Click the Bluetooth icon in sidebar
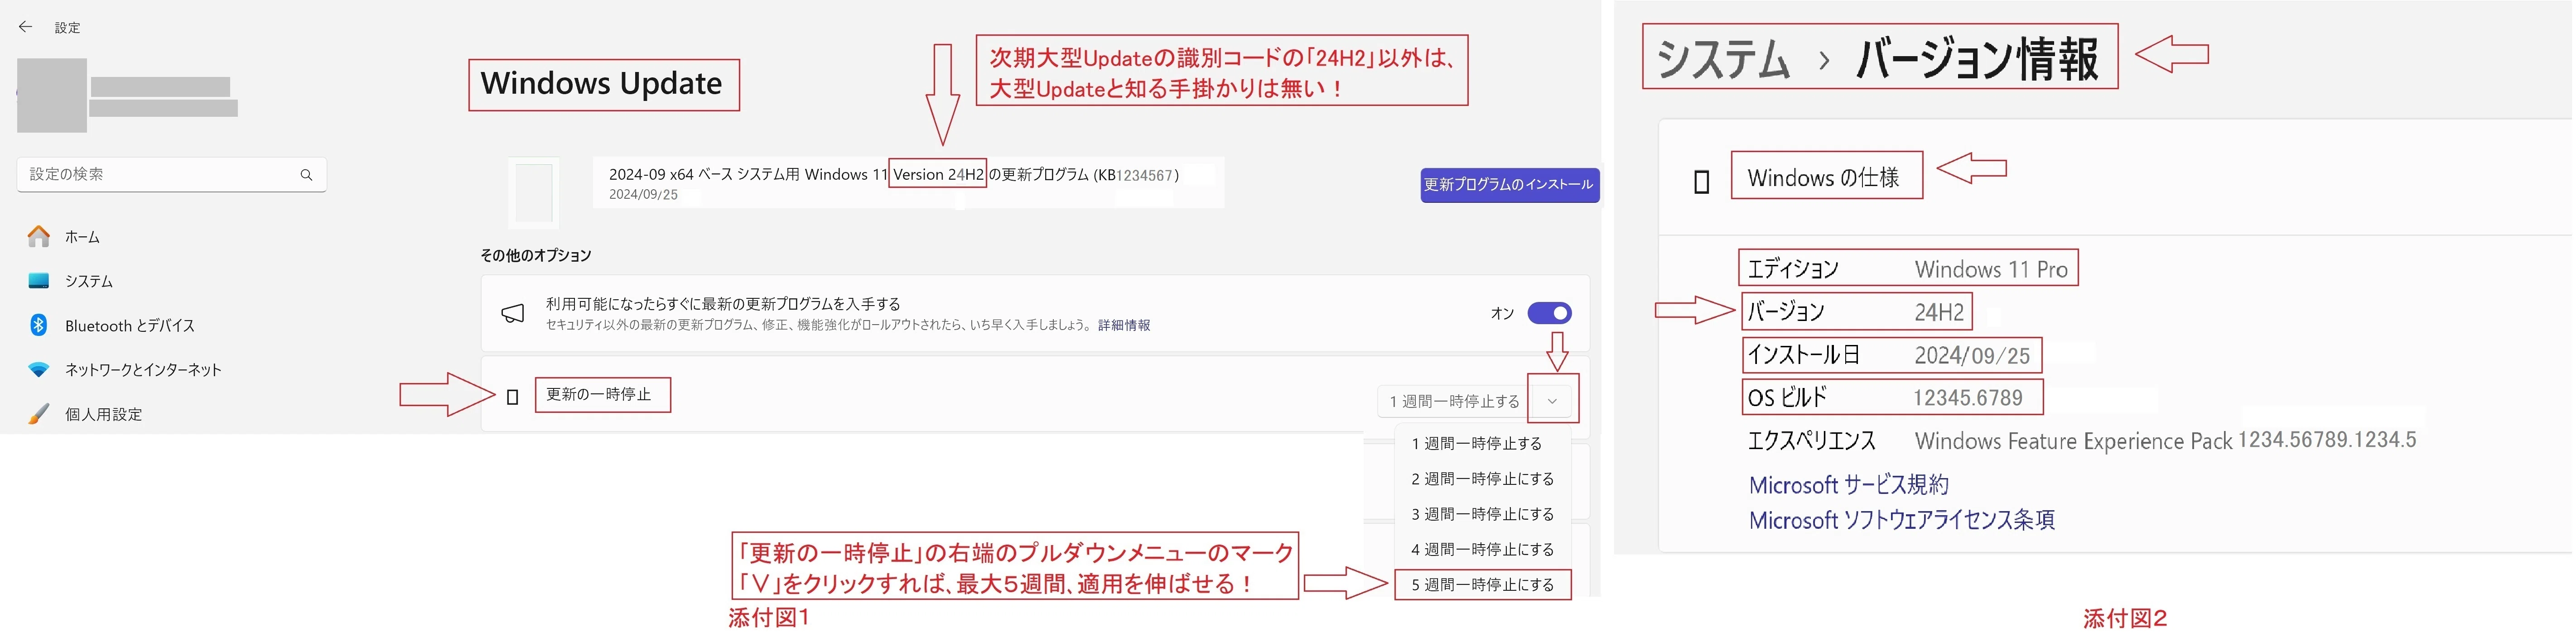 (39, 325)
